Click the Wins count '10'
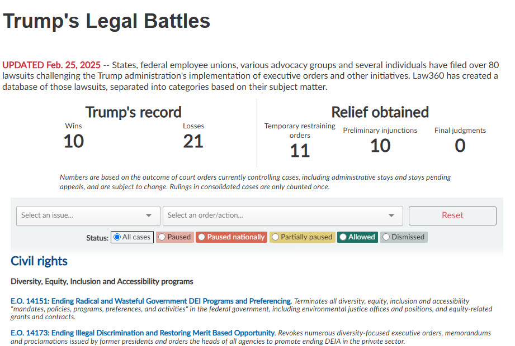 point(74,142)
